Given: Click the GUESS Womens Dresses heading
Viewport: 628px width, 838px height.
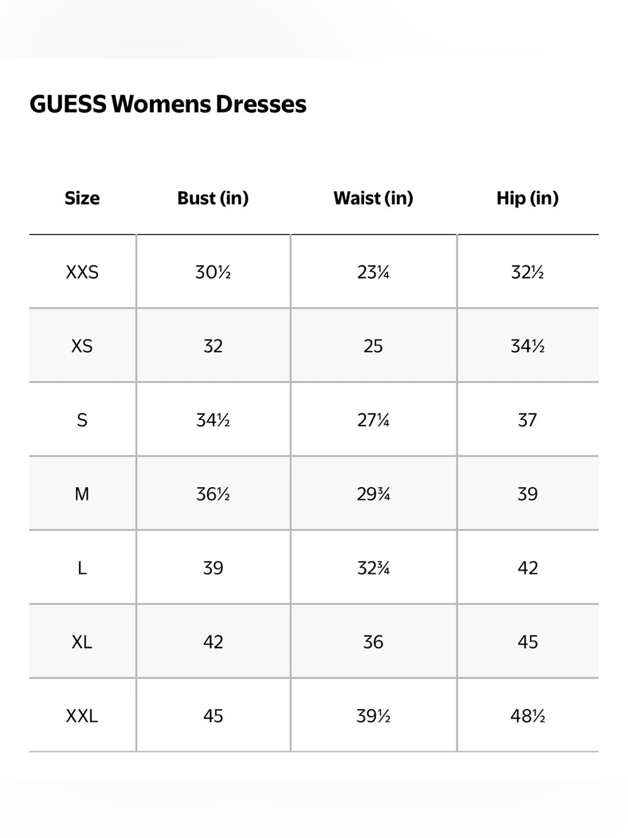Looking at the screenshot, I should click(x=168, y=104).
